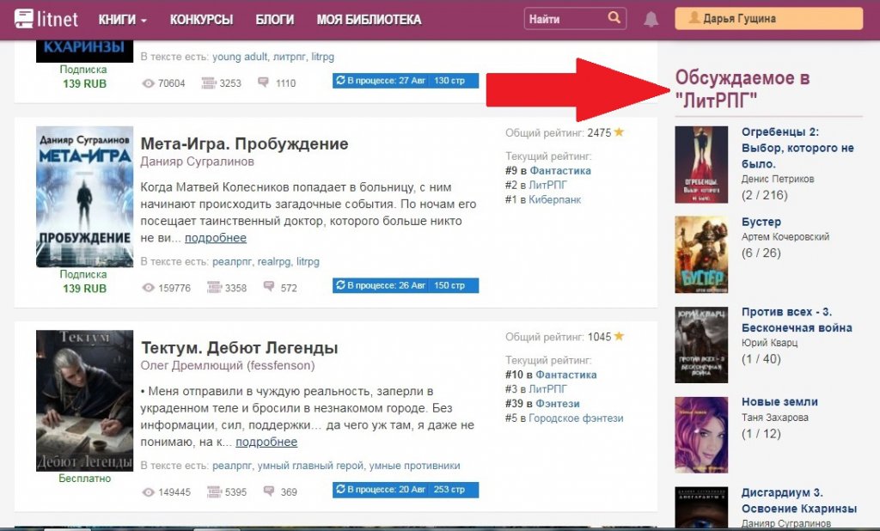The image size is (880, 531).
Task: Click the search magnifier icon
Action: (614, 18)
